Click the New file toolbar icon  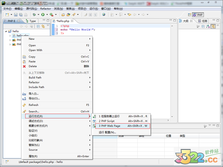(7, 15)
